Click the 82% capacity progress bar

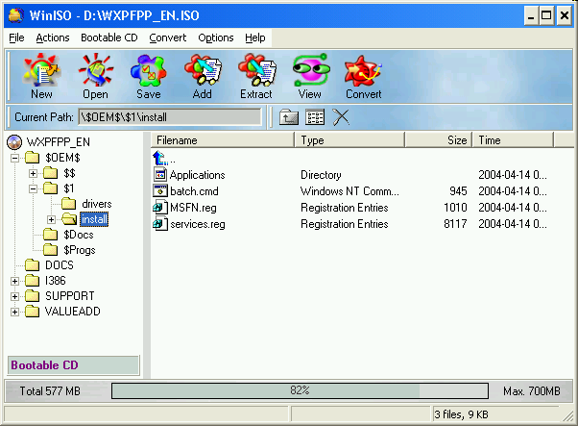point(301,390)
